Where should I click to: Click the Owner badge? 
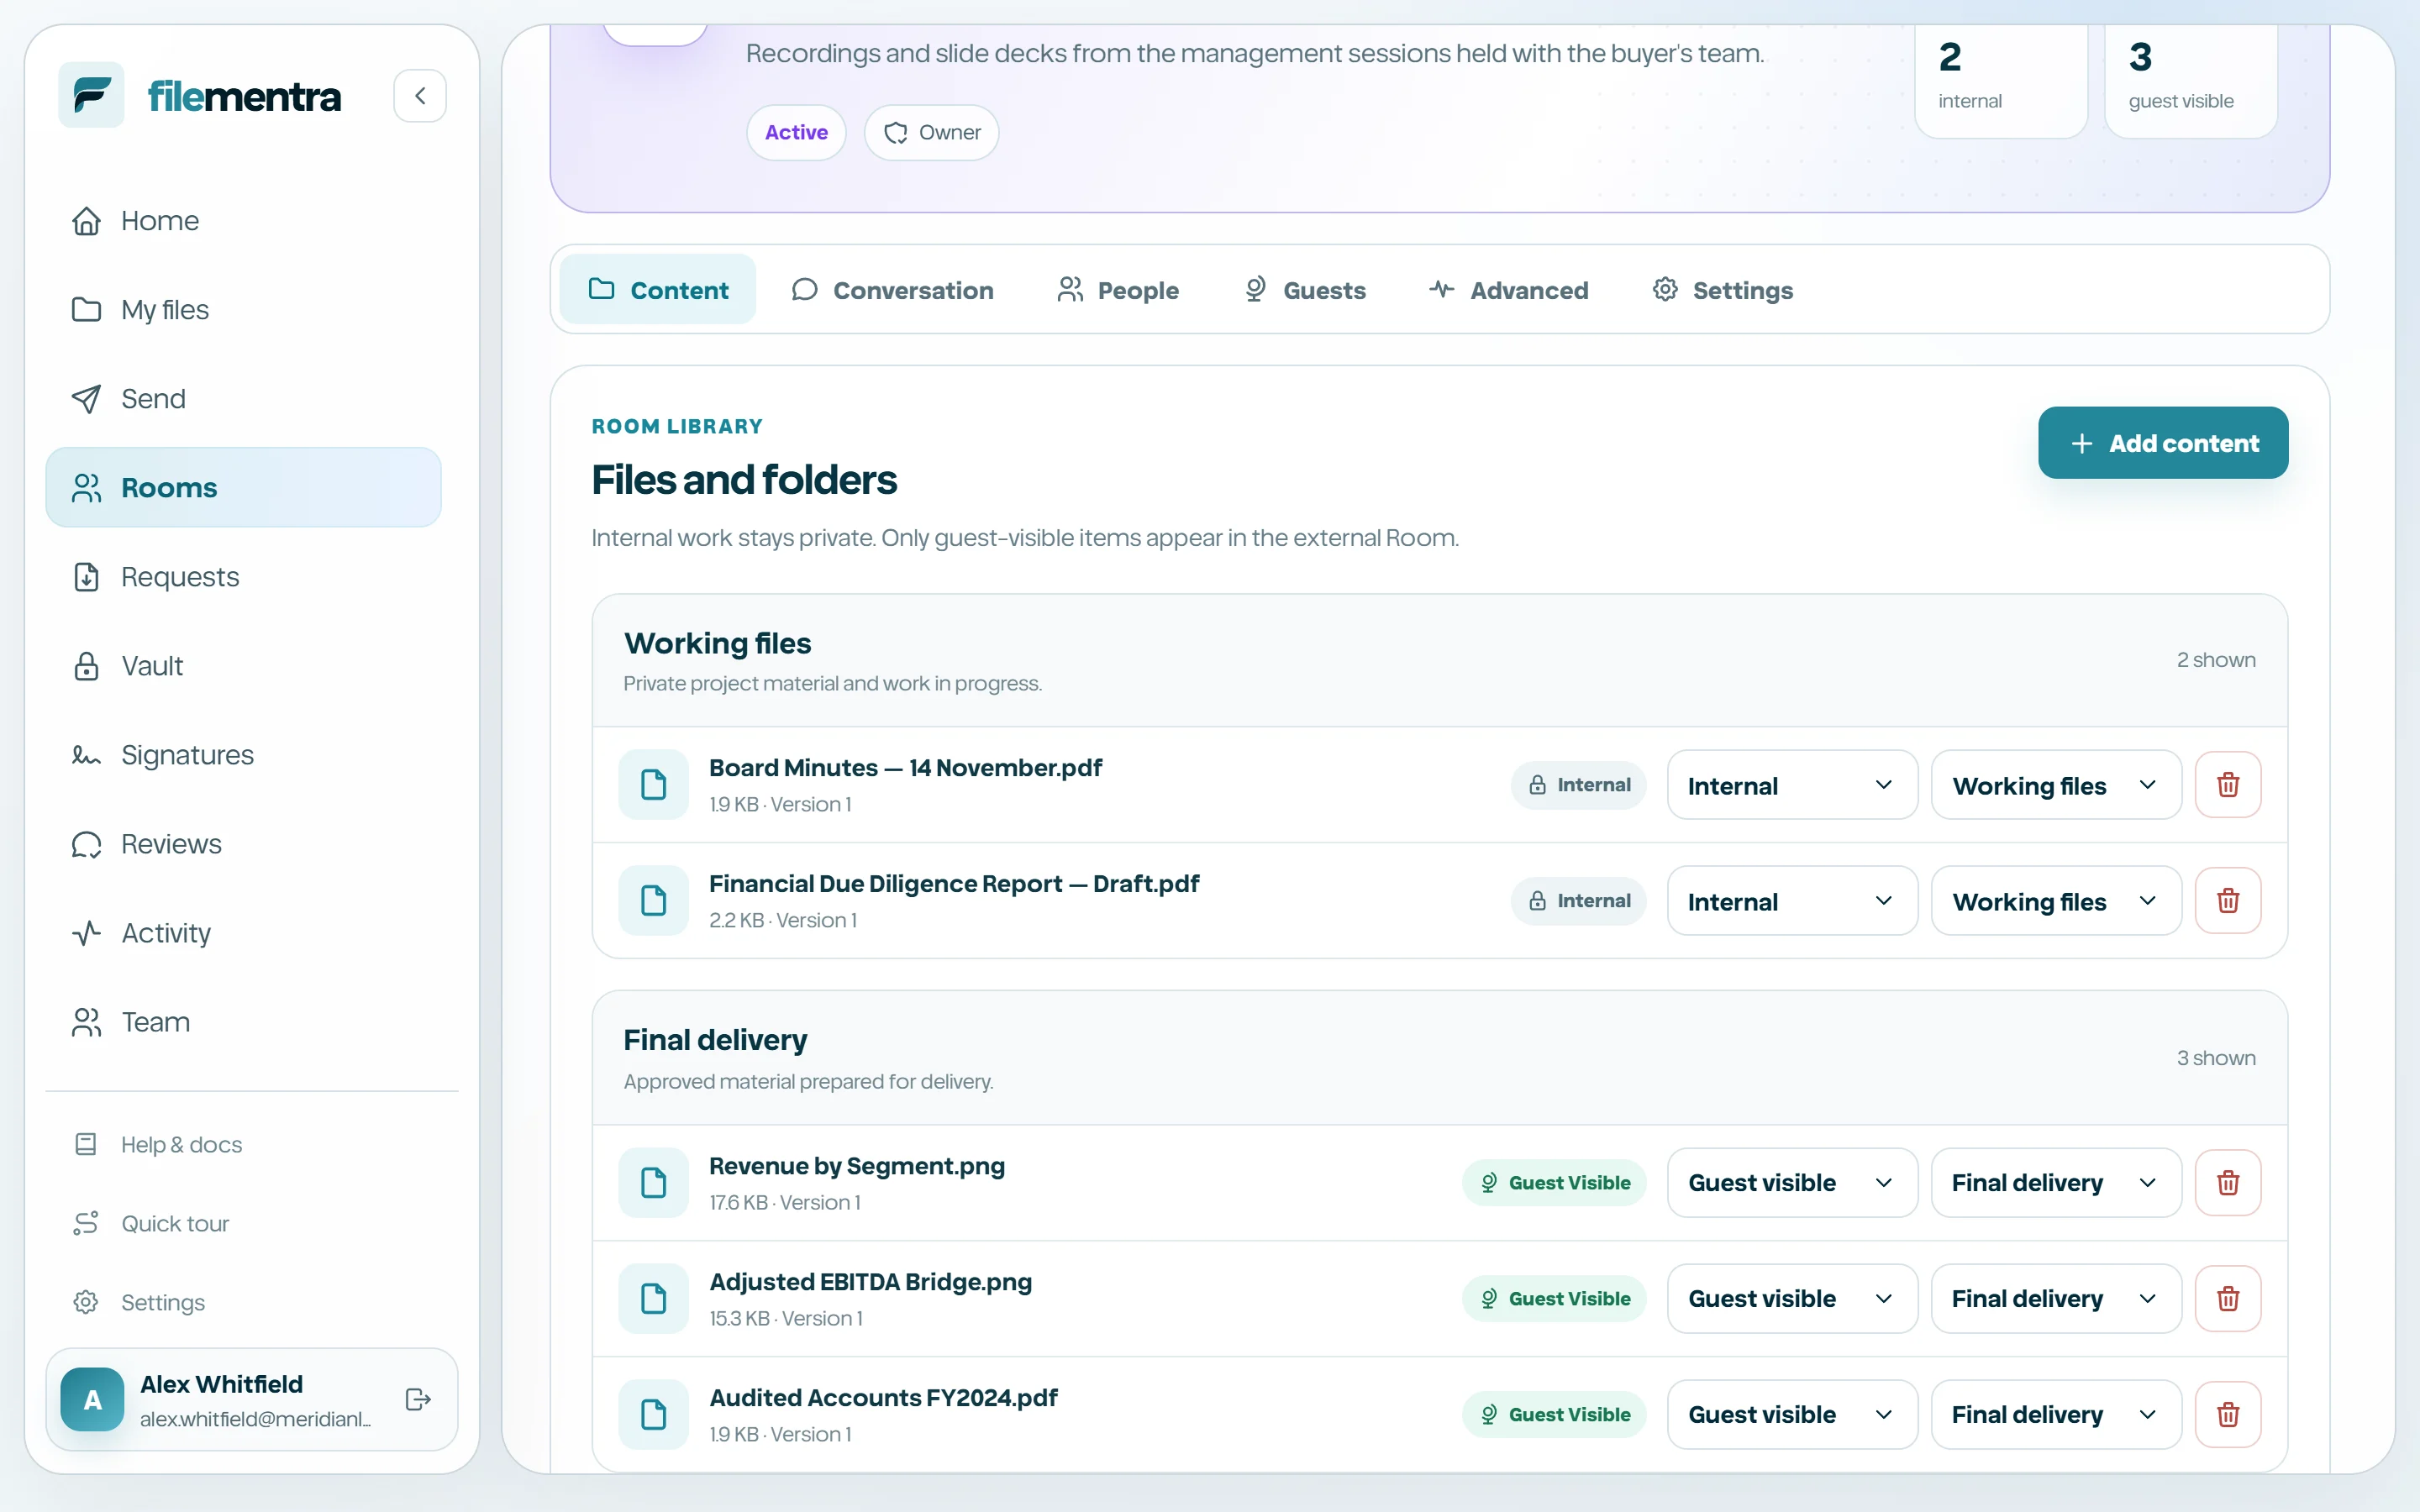click(931, 133)
